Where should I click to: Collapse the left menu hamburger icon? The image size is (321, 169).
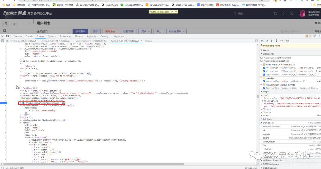click(x=4, y=30)
